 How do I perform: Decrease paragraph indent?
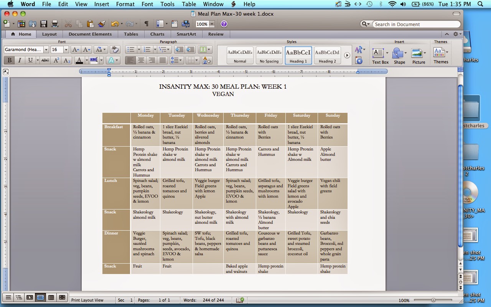pyautogui.click(x=179, y=50)
